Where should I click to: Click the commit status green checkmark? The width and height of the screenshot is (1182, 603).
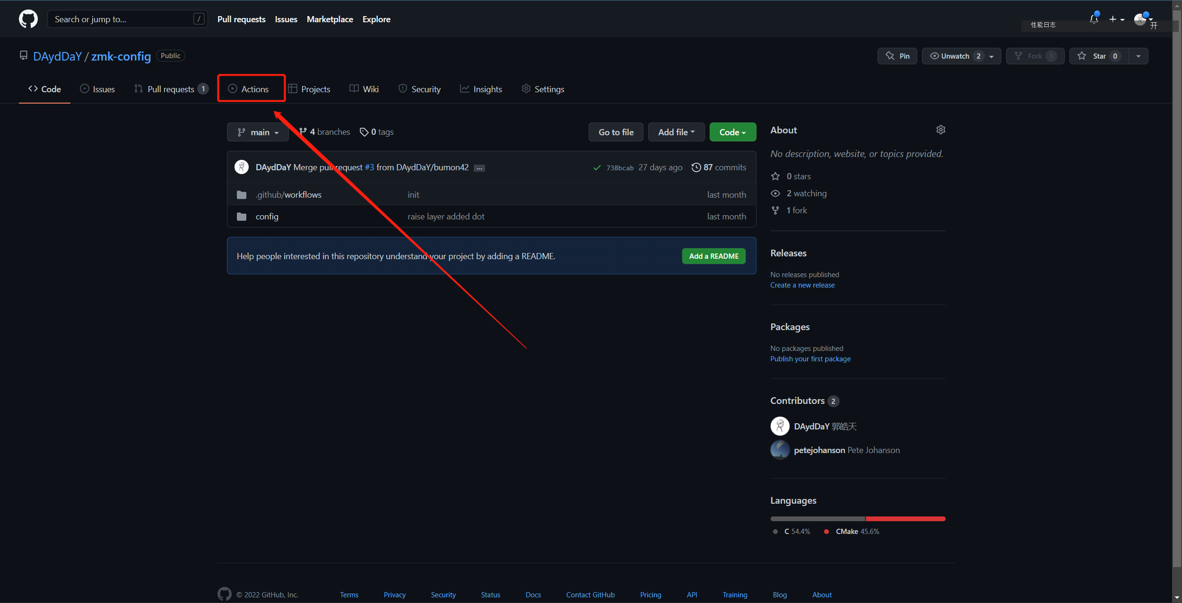tap(597, 167)
